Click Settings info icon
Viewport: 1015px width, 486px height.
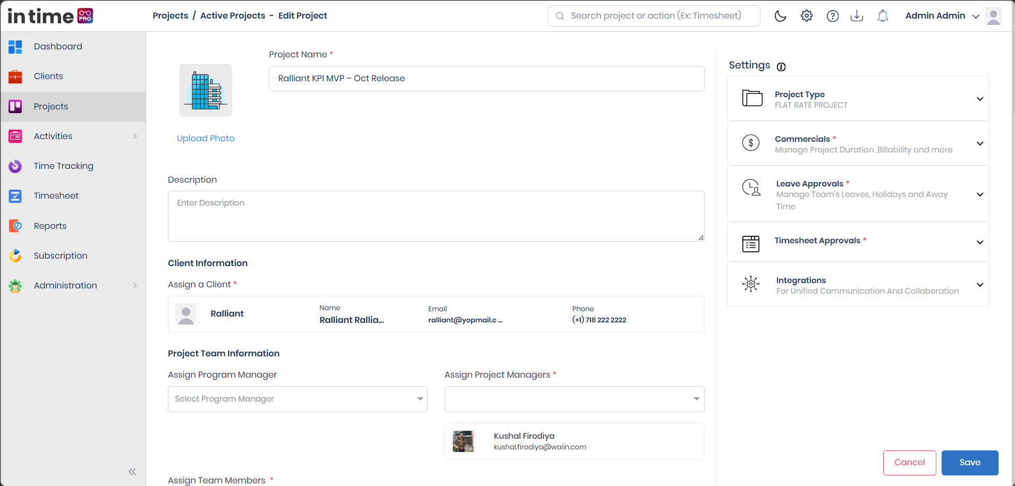(781, 67)
